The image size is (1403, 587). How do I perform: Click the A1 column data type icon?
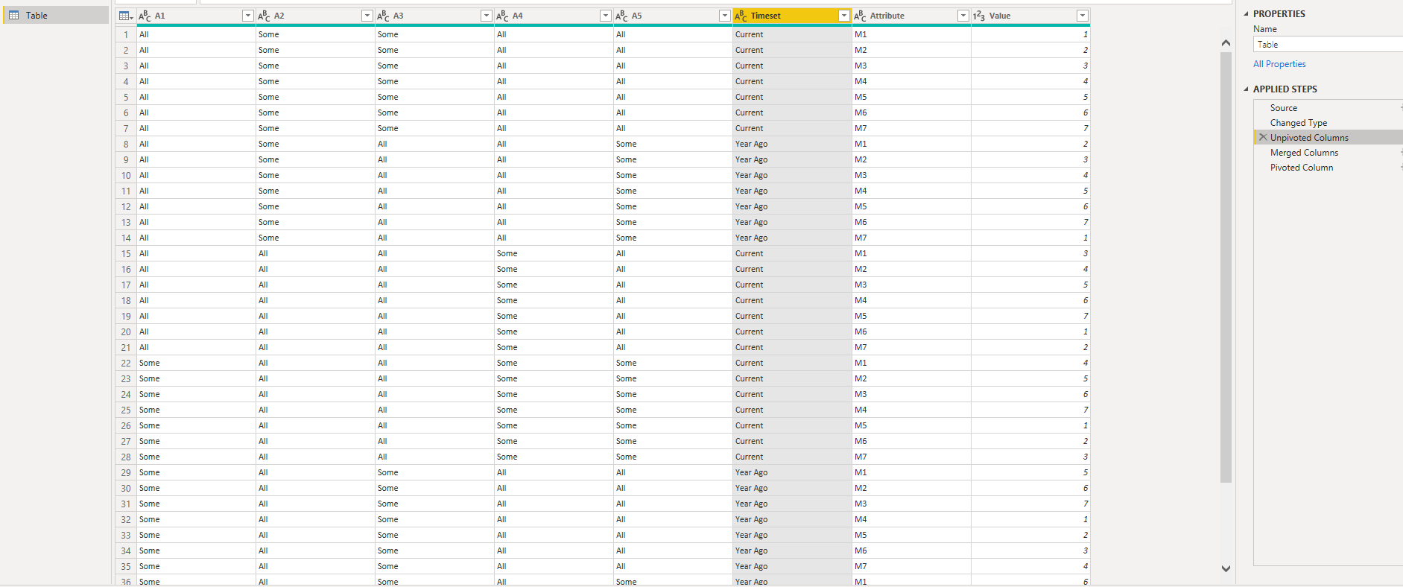click(x=145, y=16)
